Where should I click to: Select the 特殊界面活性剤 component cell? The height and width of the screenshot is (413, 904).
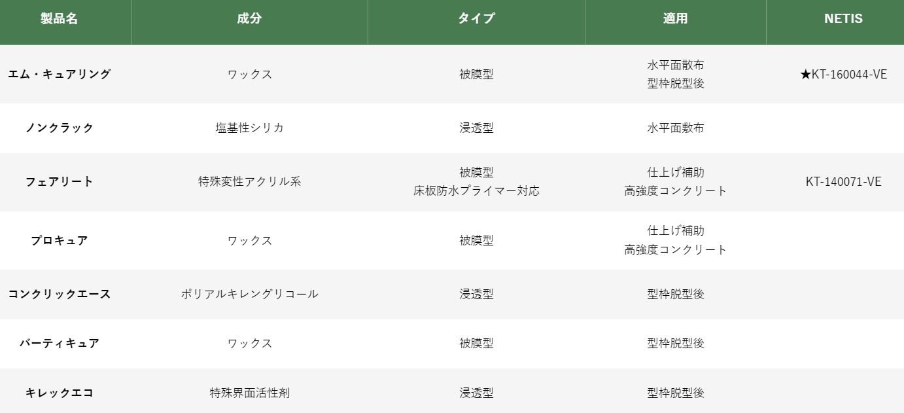[249, 393]
